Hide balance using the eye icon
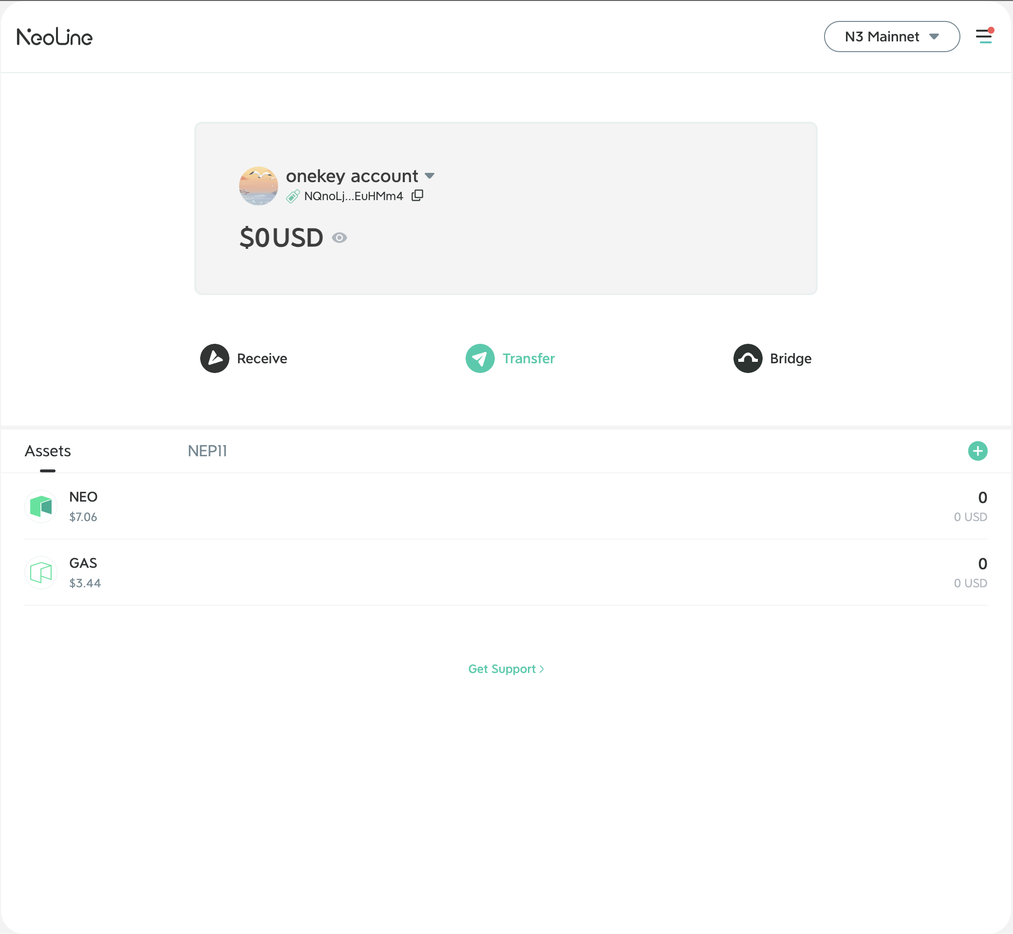Image resolution: width=1013 pixels, height=934 pixels. [339, 238]
